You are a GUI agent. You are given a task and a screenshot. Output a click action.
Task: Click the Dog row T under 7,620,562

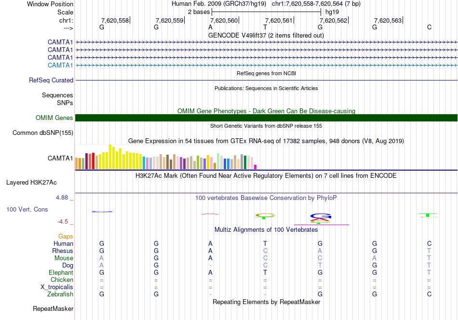pos(320,265)
